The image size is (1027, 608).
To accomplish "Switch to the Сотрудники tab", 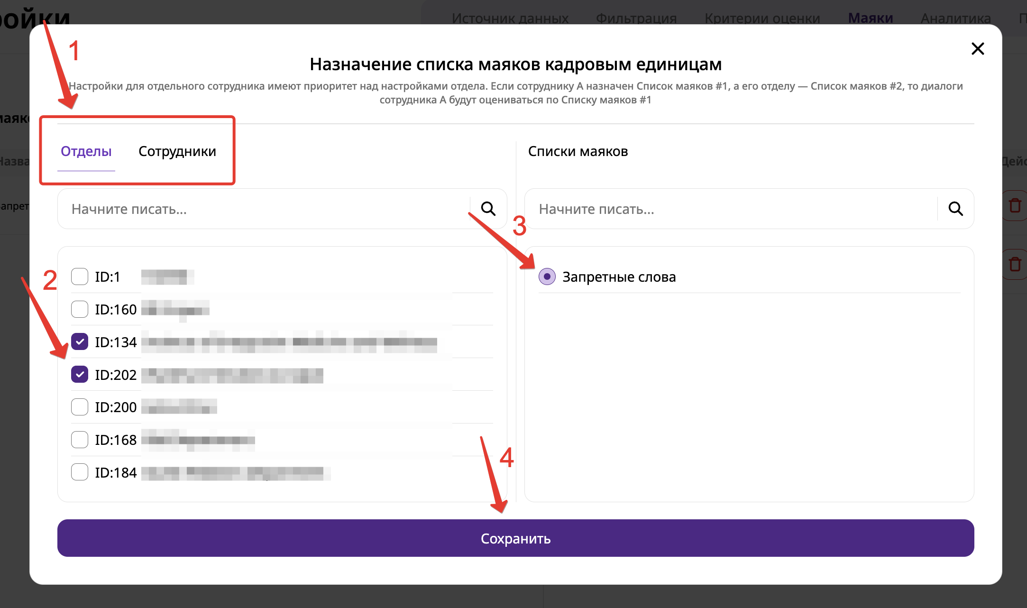I will (177, 151).
